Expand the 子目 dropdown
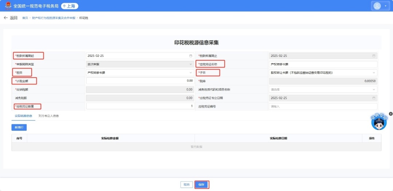 374,73
